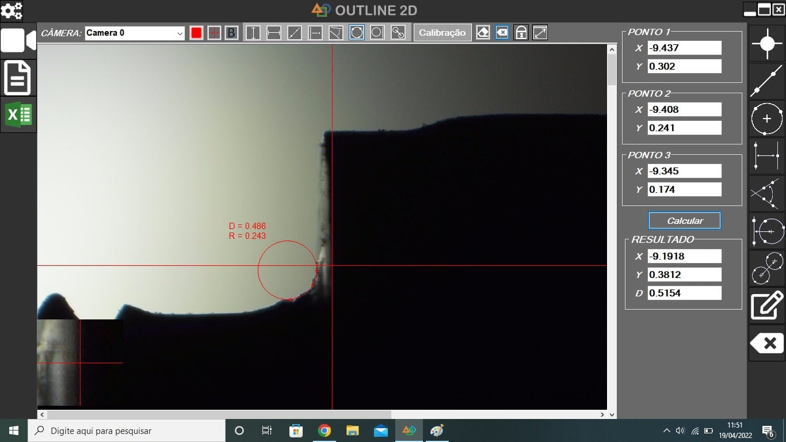Open File Explorer from the taskbar
Screen dimensions: 786x442
[353, 430]
